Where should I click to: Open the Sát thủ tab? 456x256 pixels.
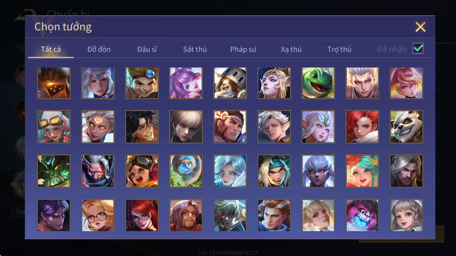[x=195, y=49]
